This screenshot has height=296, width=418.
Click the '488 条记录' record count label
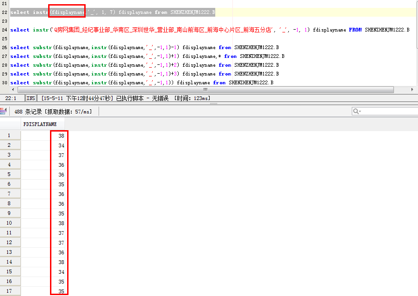point(28,112)
